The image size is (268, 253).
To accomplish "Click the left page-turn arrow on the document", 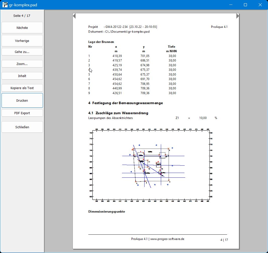I will pyautogui.click(x=74, y=16).
